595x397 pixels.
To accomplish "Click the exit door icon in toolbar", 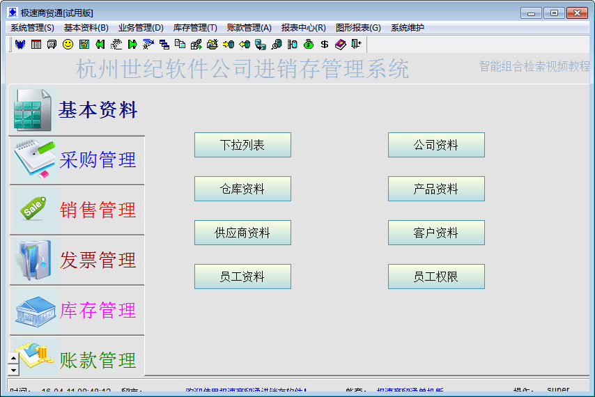I will 356,44.
